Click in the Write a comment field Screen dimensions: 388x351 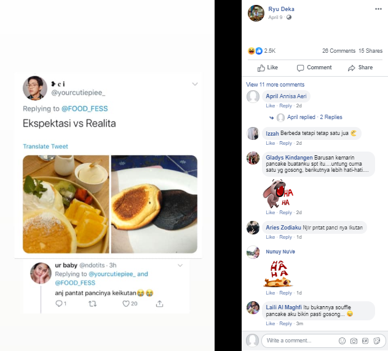coord(298,341)
